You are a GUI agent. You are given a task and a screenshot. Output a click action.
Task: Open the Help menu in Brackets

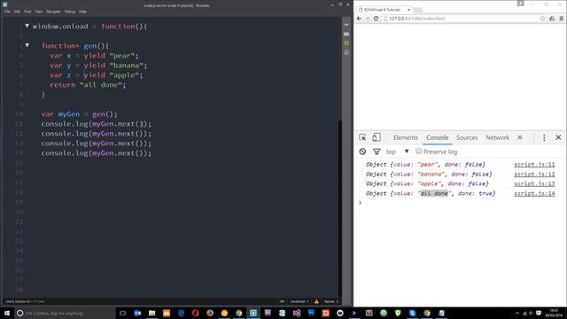(x=82, y=12)
